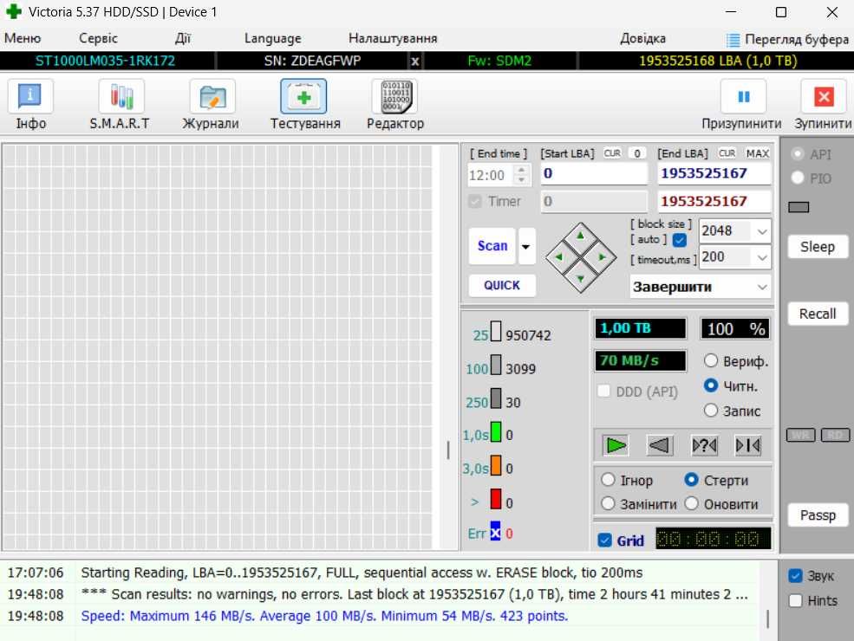This screenshot has height=641, width=854.
Task: Click the WR indicator button
Action: pos(800,435)
